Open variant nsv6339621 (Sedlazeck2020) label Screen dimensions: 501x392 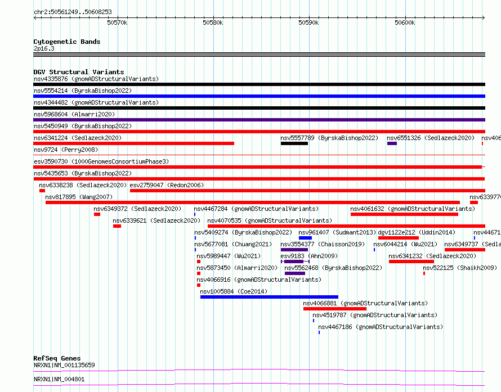click(x=156, y=220)
